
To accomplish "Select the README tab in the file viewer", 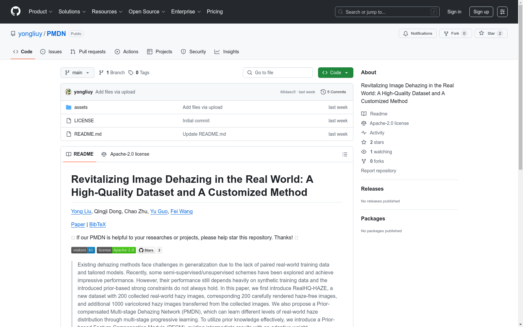I will point(80,154).
